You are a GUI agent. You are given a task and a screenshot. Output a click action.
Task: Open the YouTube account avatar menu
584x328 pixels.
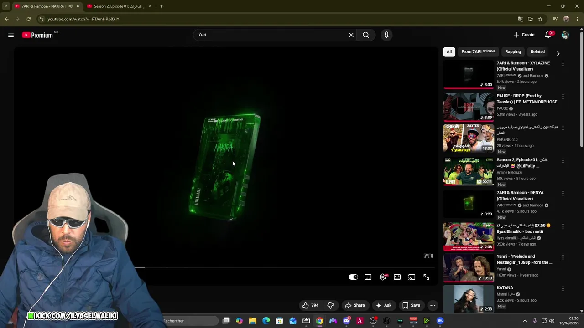pyautogui.click(x=565, y=35)
